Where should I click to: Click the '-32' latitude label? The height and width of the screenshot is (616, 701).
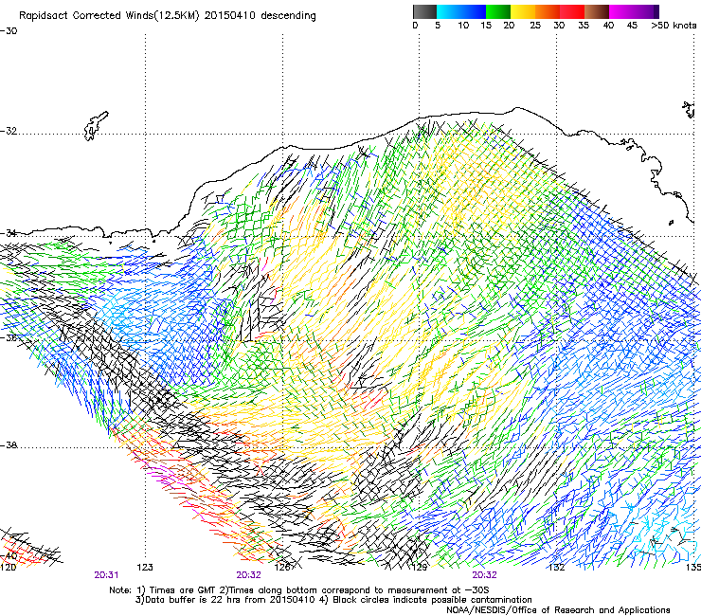coord(9,131)
